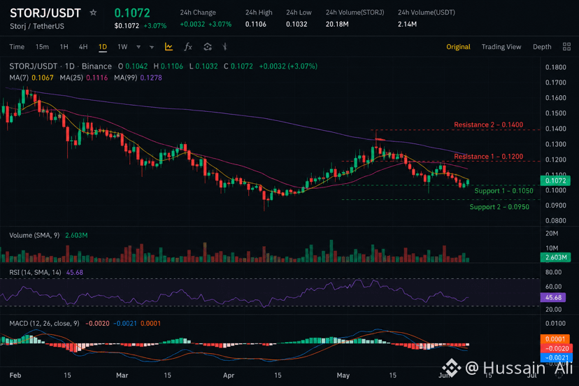Viewport: 579px width, 386px height.
Task: Click the Storj / TetherUS subtitle
Action: coord(37,27)
